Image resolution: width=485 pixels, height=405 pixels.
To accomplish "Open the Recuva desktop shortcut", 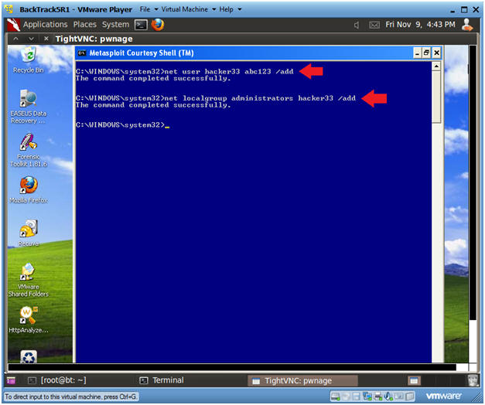I will click(x=29, y=233).
